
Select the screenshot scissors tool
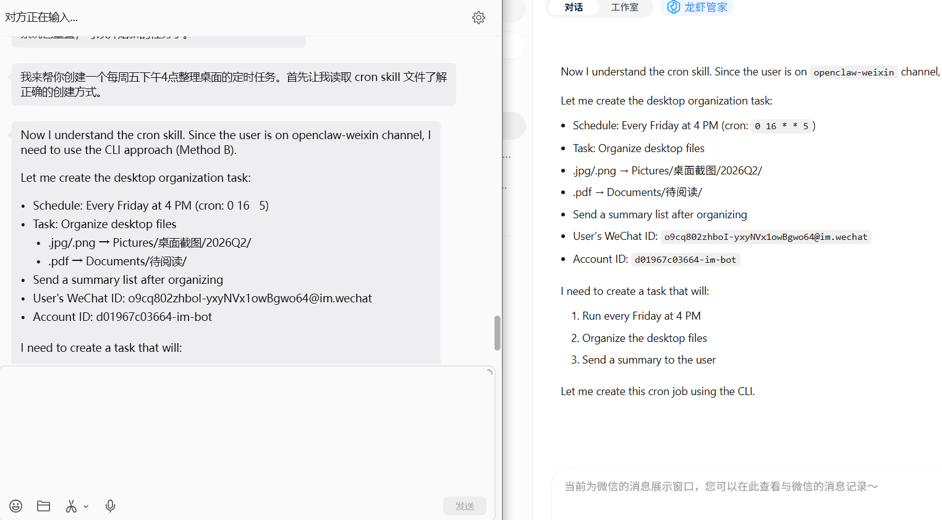71,506
